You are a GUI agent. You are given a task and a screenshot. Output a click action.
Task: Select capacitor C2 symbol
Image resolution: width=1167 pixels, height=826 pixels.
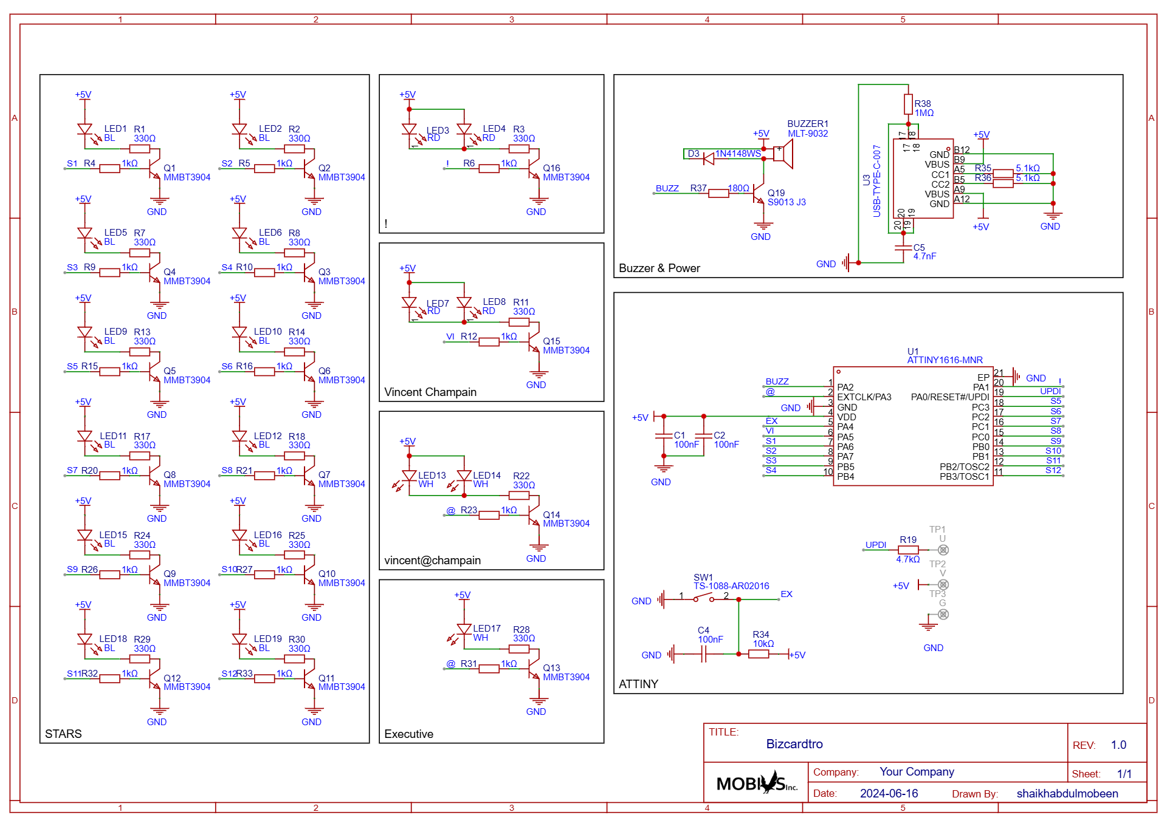703,436
